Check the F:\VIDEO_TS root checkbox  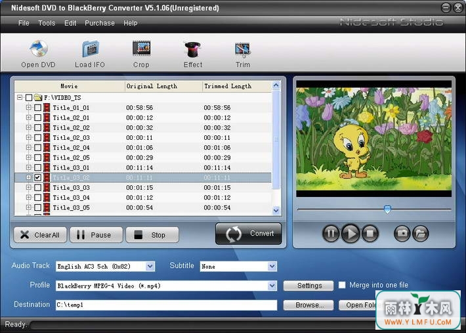(x=29, y=97)
